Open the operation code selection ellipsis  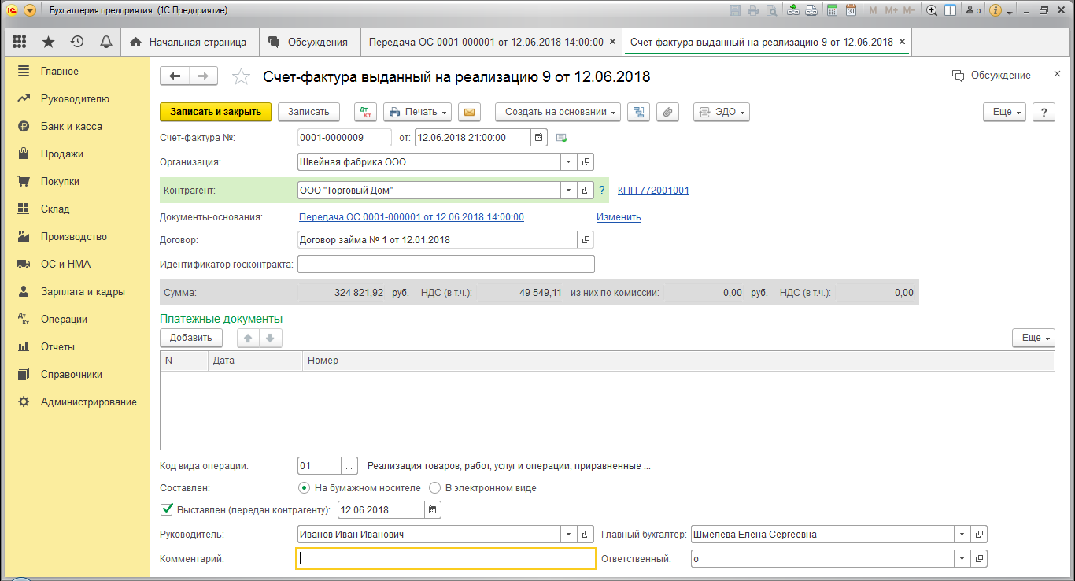(351, 466)
